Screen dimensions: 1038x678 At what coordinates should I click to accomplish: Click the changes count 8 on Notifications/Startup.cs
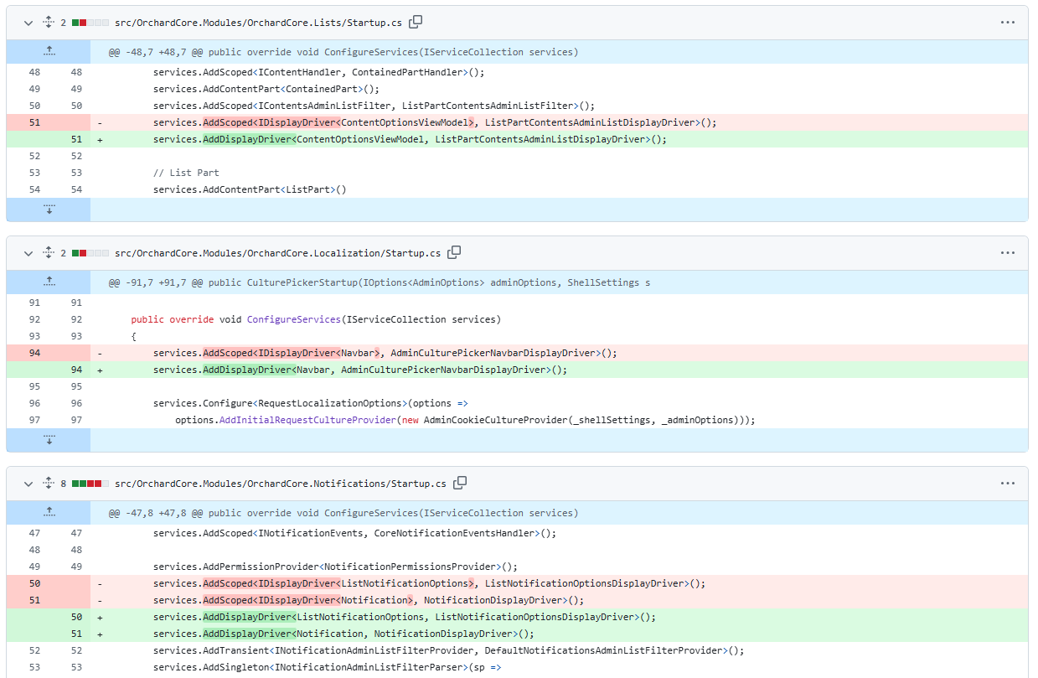pyautogui.click(x=63, y=484)
